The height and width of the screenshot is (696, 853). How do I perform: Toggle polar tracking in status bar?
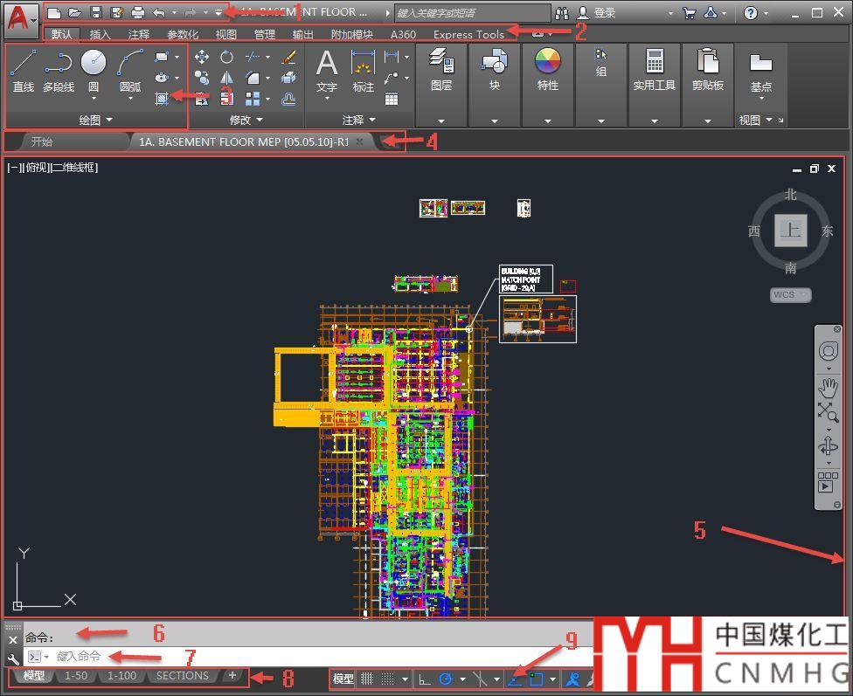click(446, 679)
